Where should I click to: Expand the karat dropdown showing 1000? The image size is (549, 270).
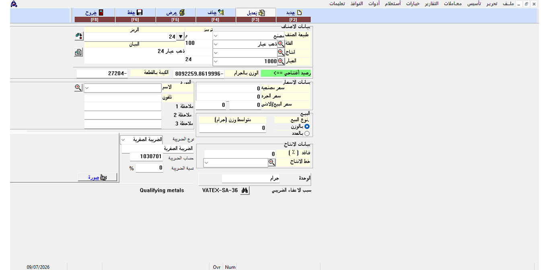[216, 61]
